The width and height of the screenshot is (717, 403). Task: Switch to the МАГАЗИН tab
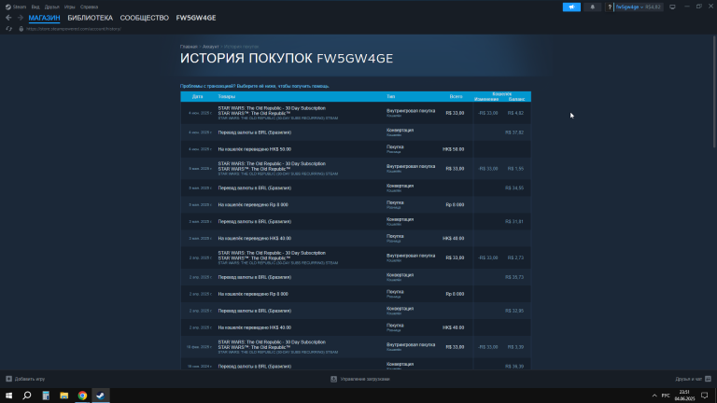(44, 18)
